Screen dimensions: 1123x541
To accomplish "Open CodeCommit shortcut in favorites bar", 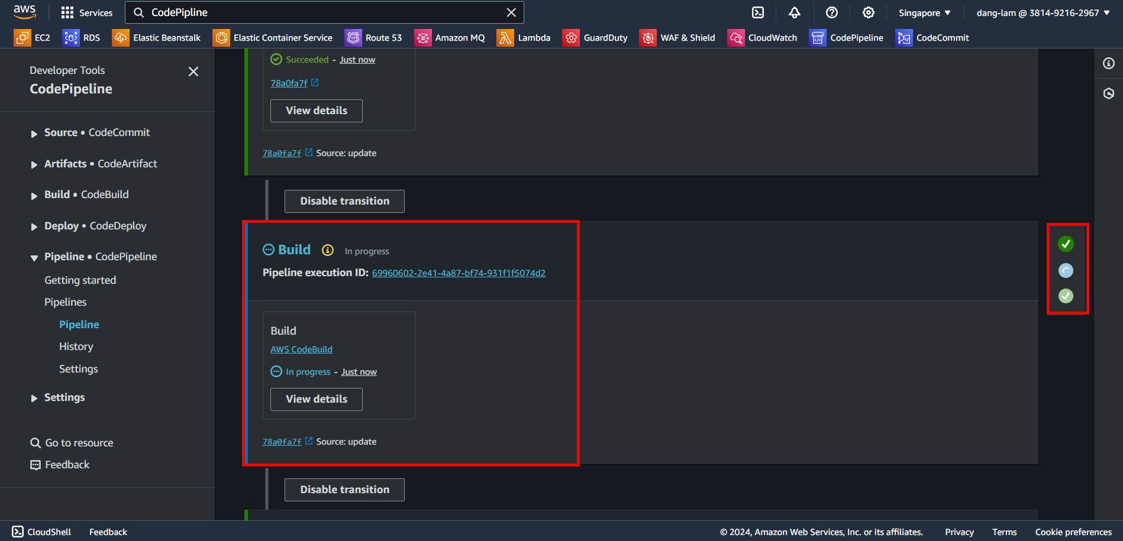I will pos(932,38).
